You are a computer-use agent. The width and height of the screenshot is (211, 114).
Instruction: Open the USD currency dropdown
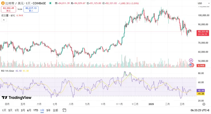click(x=204, y=3)
